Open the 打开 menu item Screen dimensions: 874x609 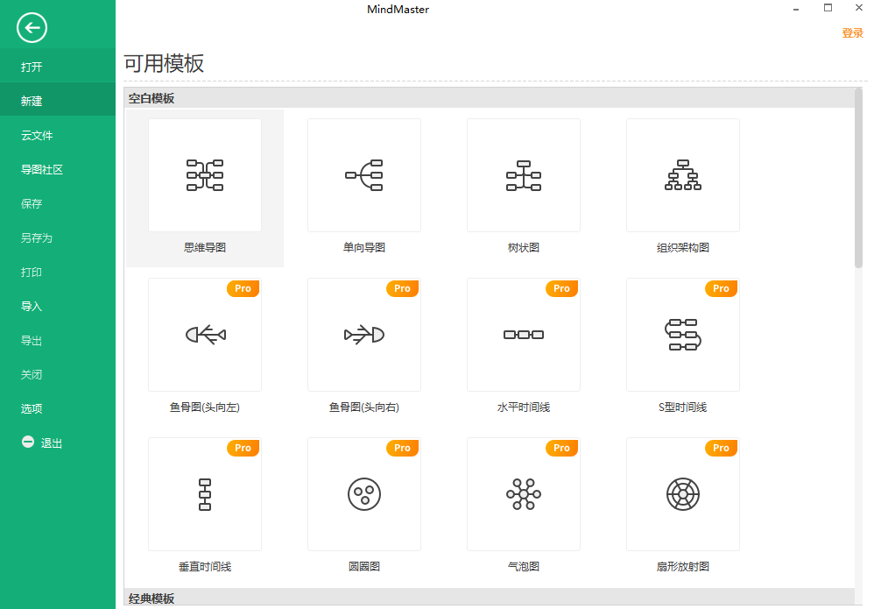(x=58, y=67)
